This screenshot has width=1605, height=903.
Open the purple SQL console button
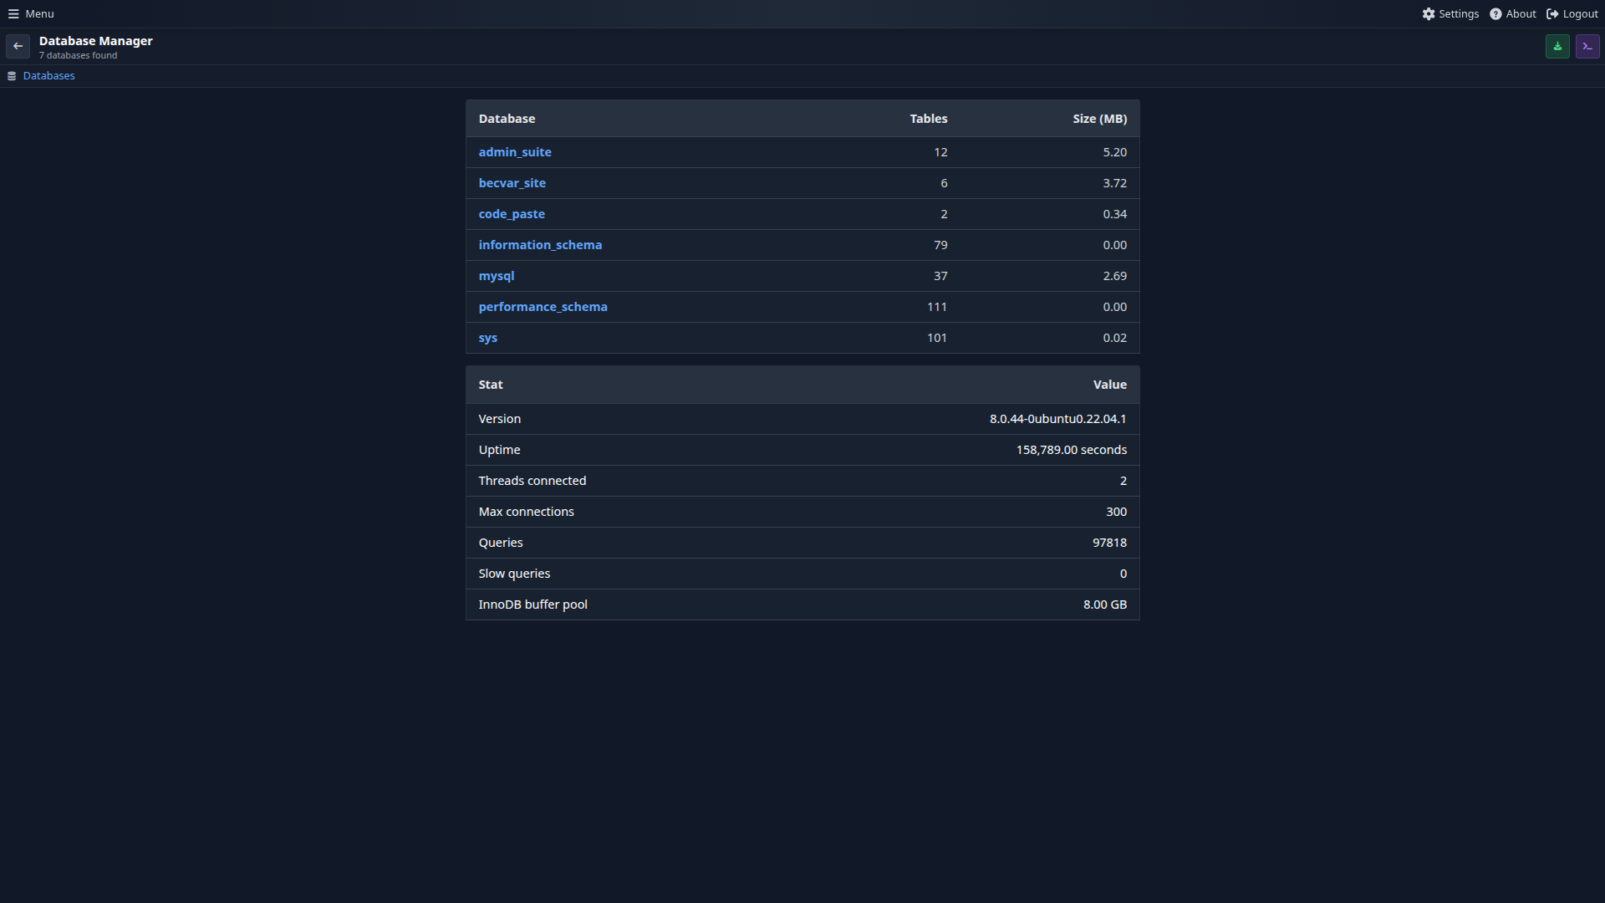pyautogui.click(x=1587, y=47)
